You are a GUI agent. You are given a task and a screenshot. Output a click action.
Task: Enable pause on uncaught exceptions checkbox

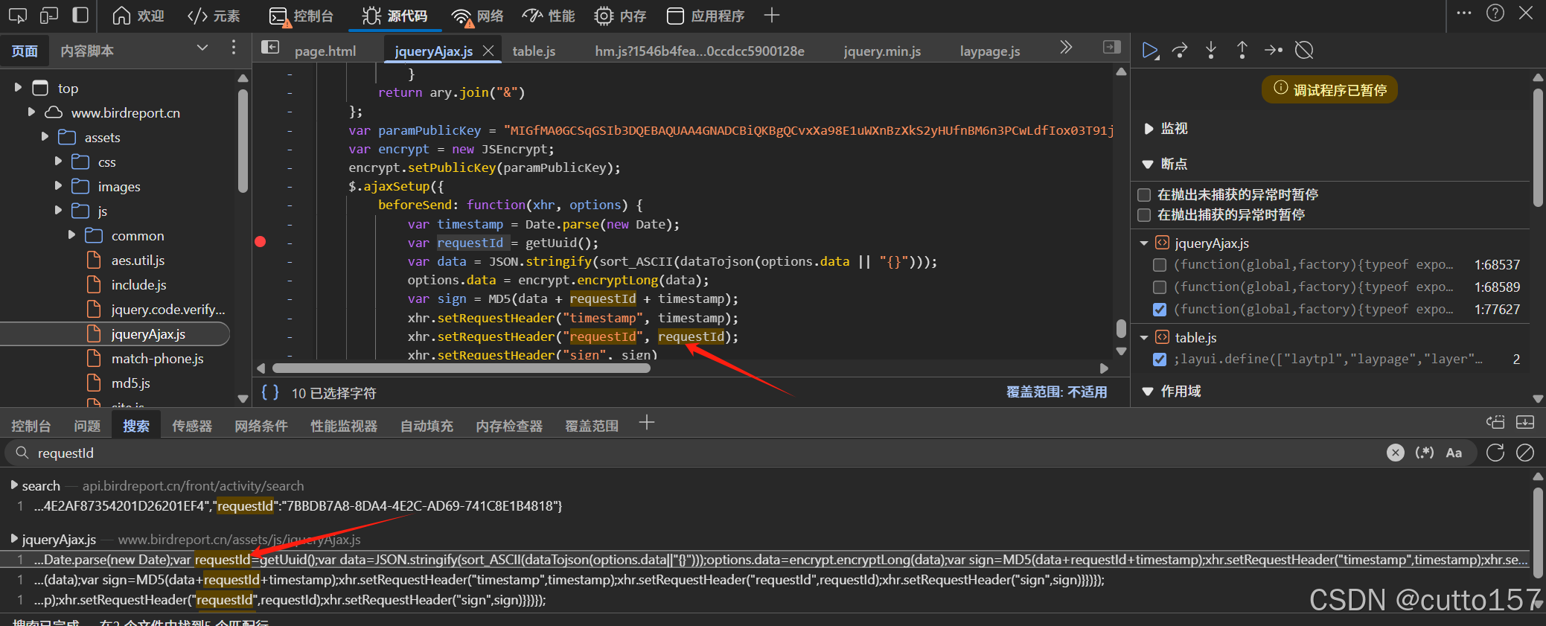tap(1145, 195)
